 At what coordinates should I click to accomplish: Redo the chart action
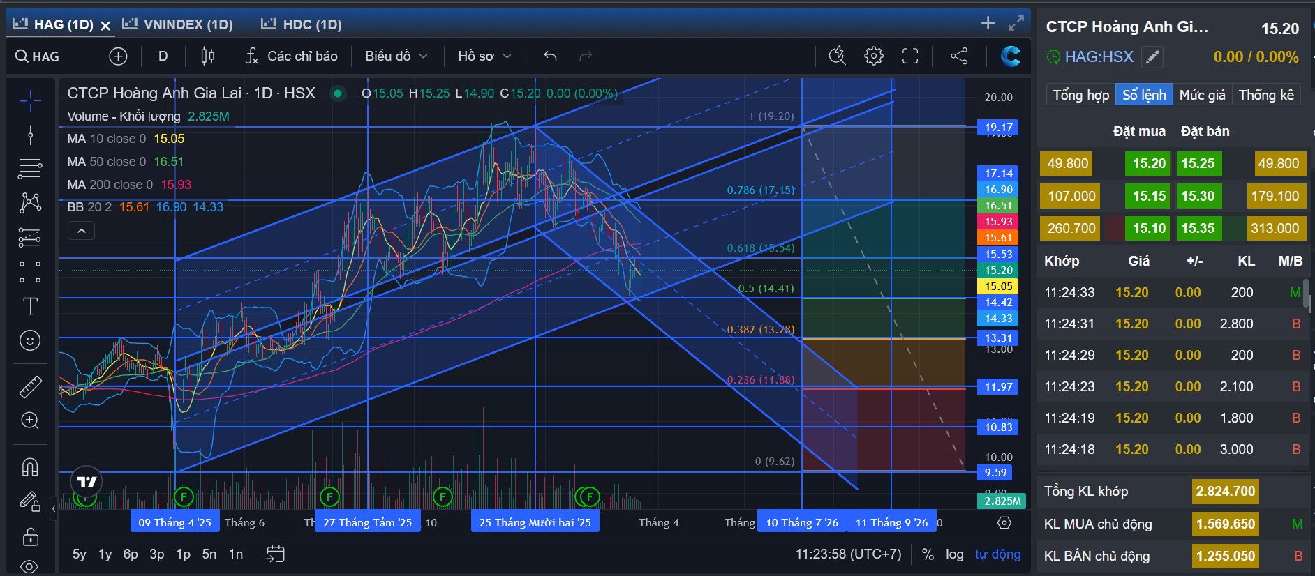pos(586,56)
